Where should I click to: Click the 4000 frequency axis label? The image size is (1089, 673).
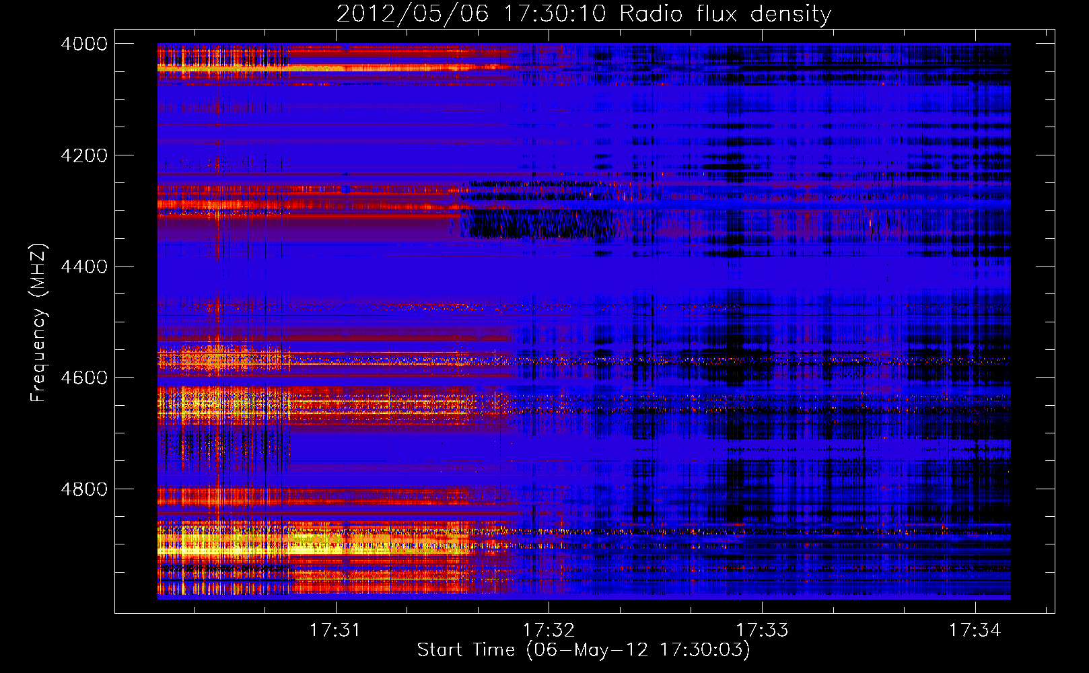[x=84, y=44]
